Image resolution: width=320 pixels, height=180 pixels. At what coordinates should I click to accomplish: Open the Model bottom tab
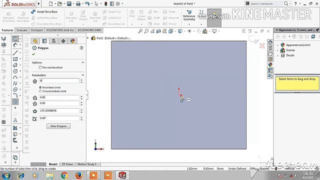53,164
